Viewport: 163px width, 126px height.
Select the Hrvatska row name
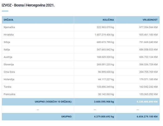pos(9,35)
